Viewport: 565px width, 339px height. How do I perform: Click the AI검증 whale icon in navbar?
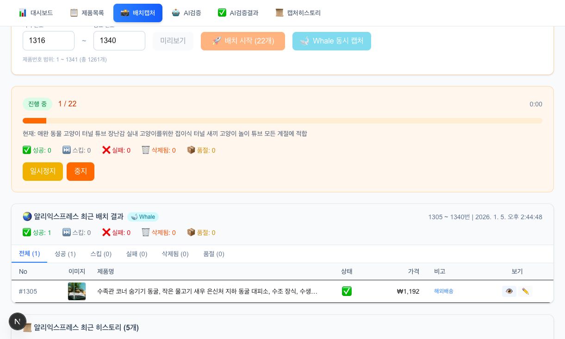pyautogui.click(x=176, y=12)
